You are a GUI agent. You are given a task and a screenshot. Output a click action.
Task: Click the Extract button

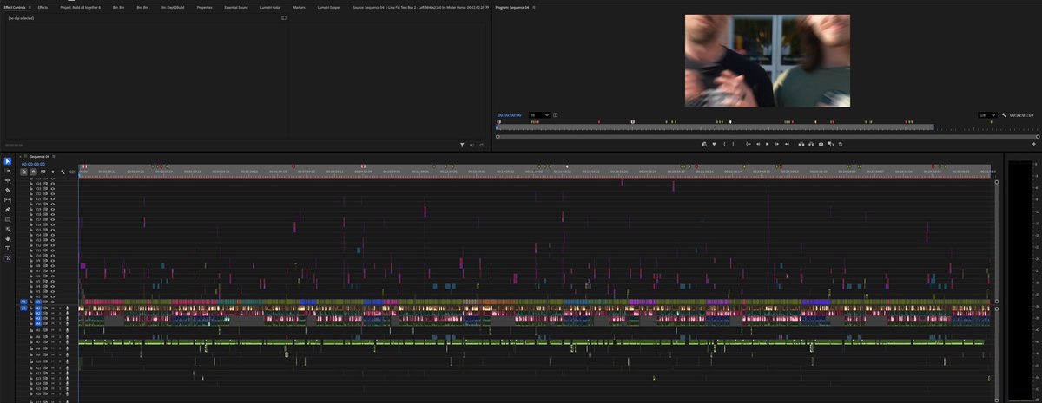tap(811, 144)
